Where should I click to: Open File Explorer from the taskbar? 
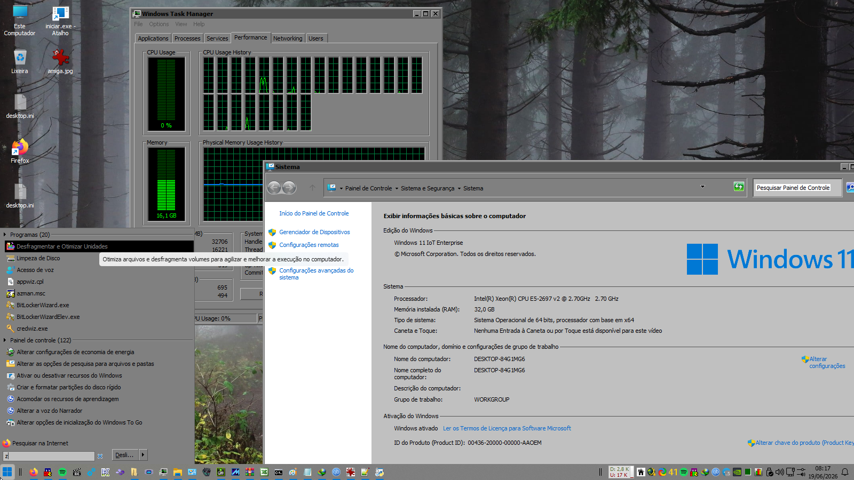[178, 472]
